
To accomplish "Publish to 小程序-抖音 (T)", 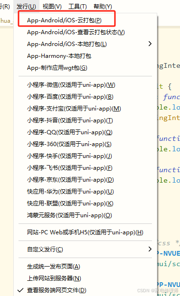I will pyautogui.click(x=70, y=120).
